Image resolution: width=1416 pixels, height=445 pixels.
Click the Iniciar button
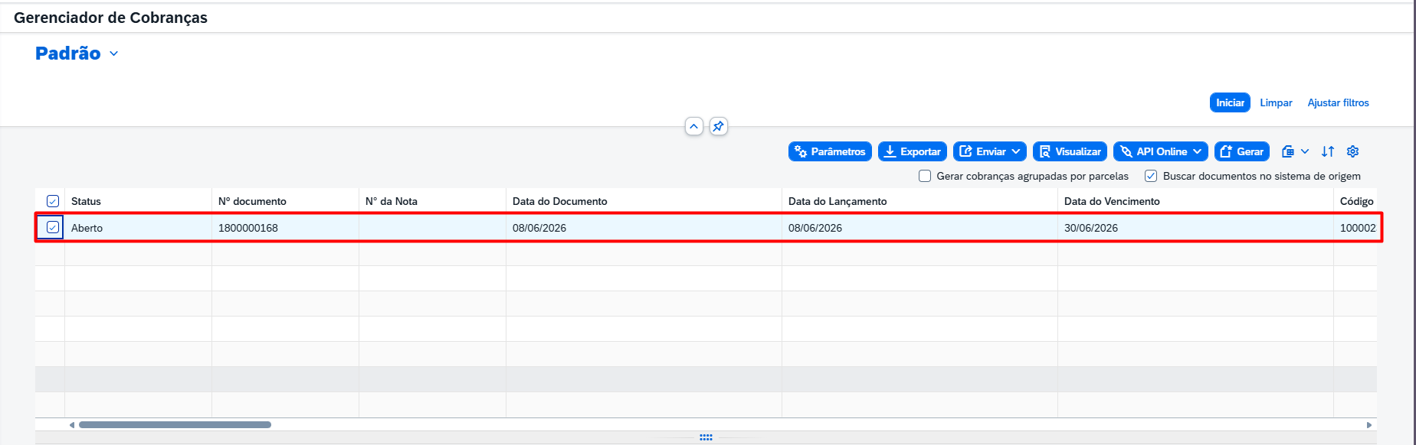click(1230, 102)
